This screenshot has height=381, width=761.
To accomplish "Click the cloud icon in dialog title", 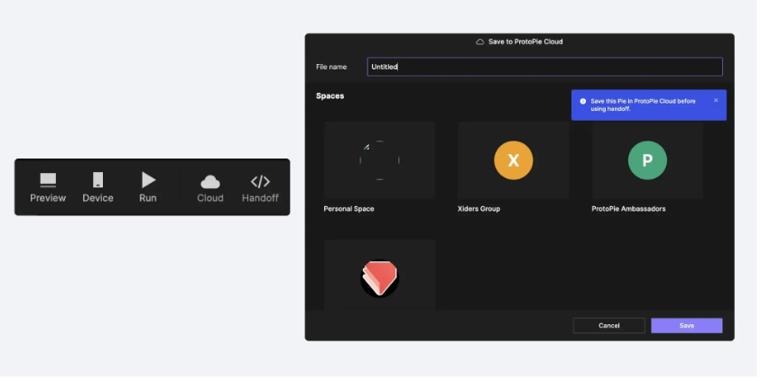I will pyautogui.click(x=479, y=41).
